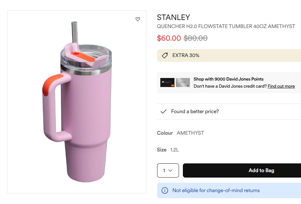Add product to wishlist with heart icon

click(138, 19)
